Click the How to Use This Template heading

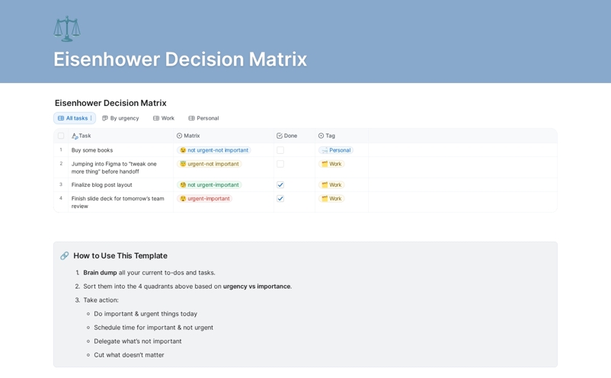point(120,255)
